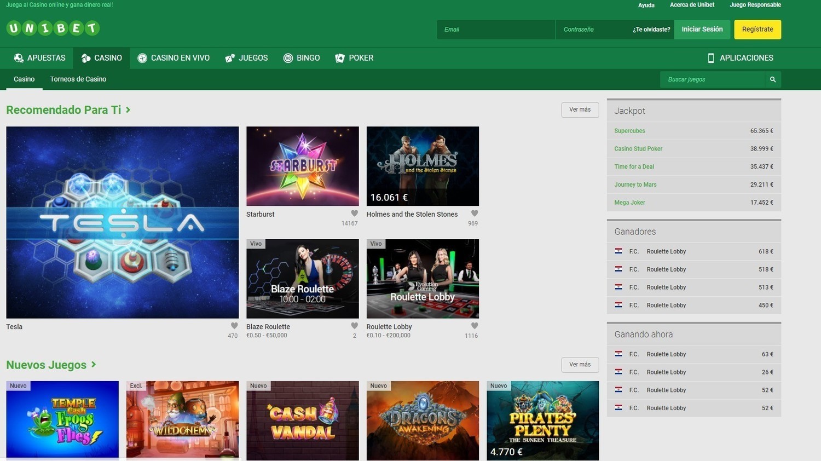The image size is (821, 461).
Task: Select the ball icon beside APUESTAS
Action: 18,57
